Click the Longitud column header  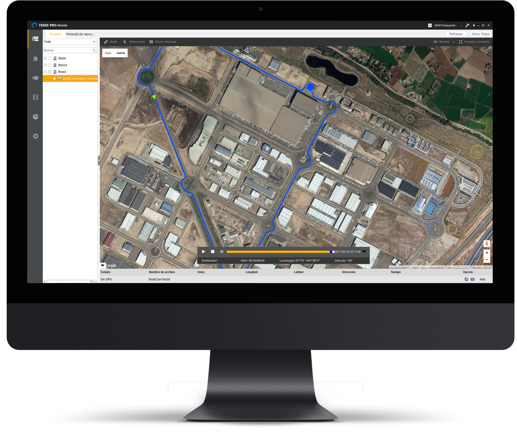(252, 272)
